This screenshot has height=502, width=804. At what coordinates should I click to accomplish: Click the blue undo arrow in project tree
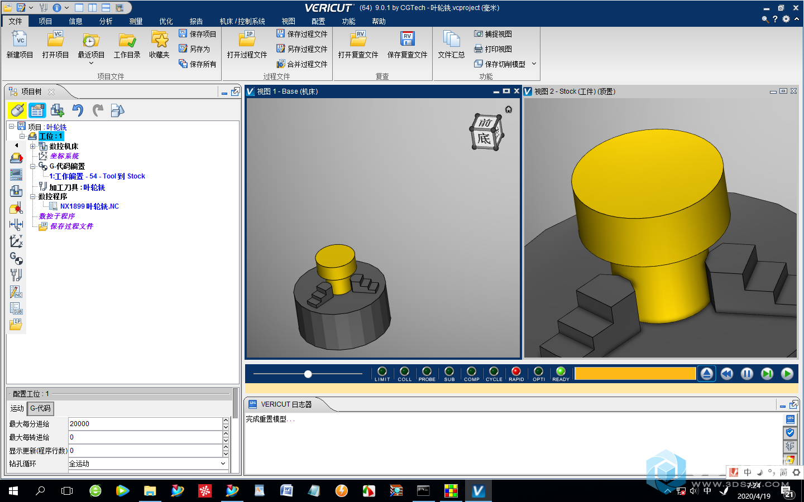[x=78, y=110]
